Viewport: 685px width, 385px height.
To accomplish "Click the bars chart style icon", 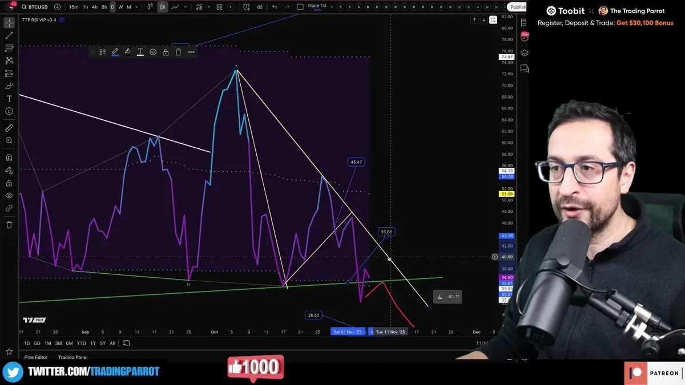I will point(150,7).
